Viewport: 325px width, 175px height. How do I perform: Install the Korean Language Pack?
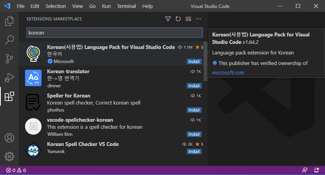pos(194,62)
